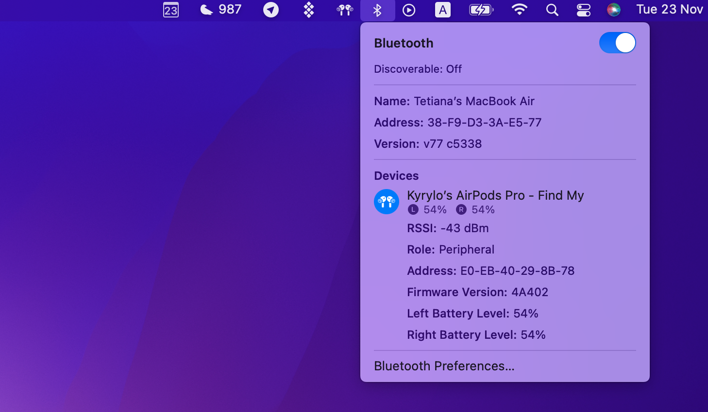Click the playback circle menu bar icon
708x412 pixels.
(409, 10)
